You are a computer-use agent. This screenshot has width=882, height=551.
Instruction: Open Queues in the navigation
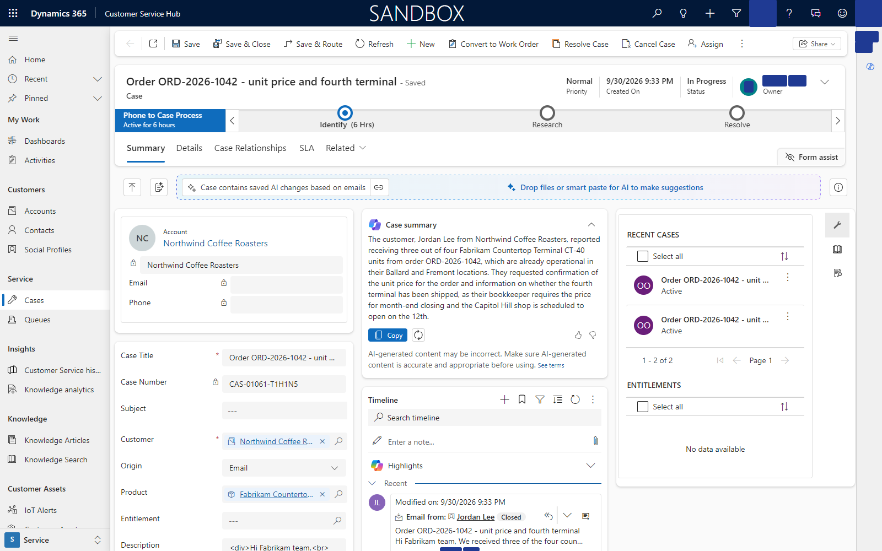point(55,320)
